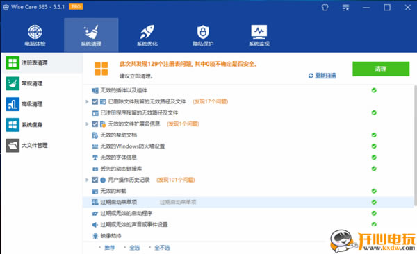Click the skin shirt icon in title bar

pos(325,8)
